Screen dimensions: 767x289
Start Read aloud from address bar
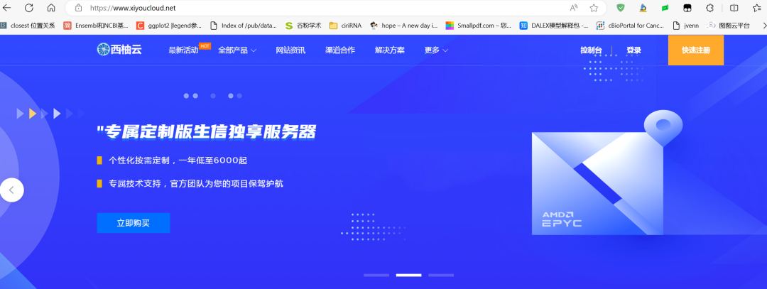pyautogui.click(x=574, y=8)
